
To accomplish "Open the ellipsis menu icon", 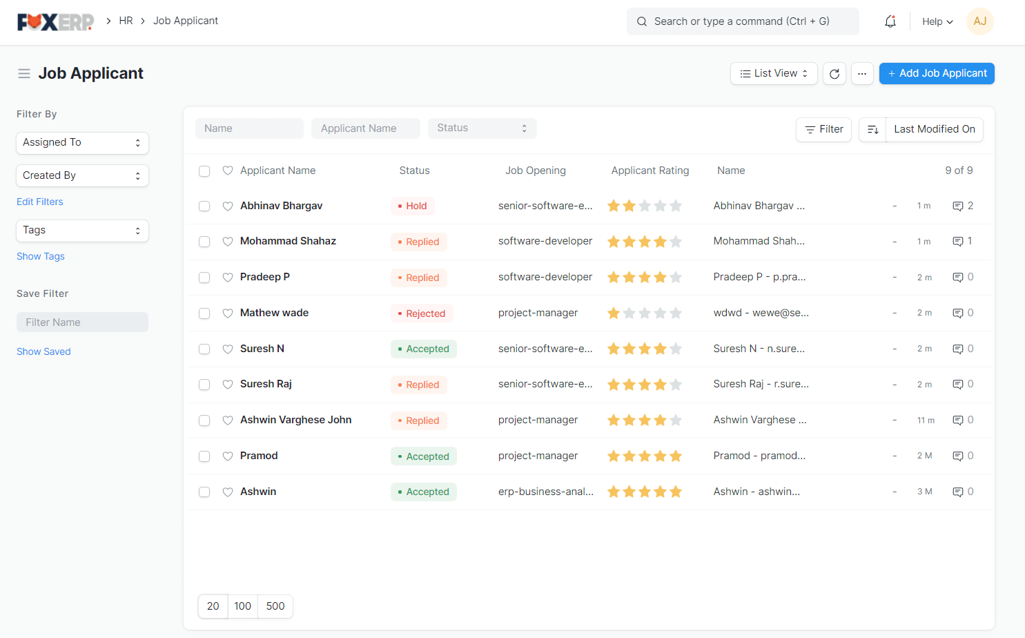I will (x=862, y=73).
